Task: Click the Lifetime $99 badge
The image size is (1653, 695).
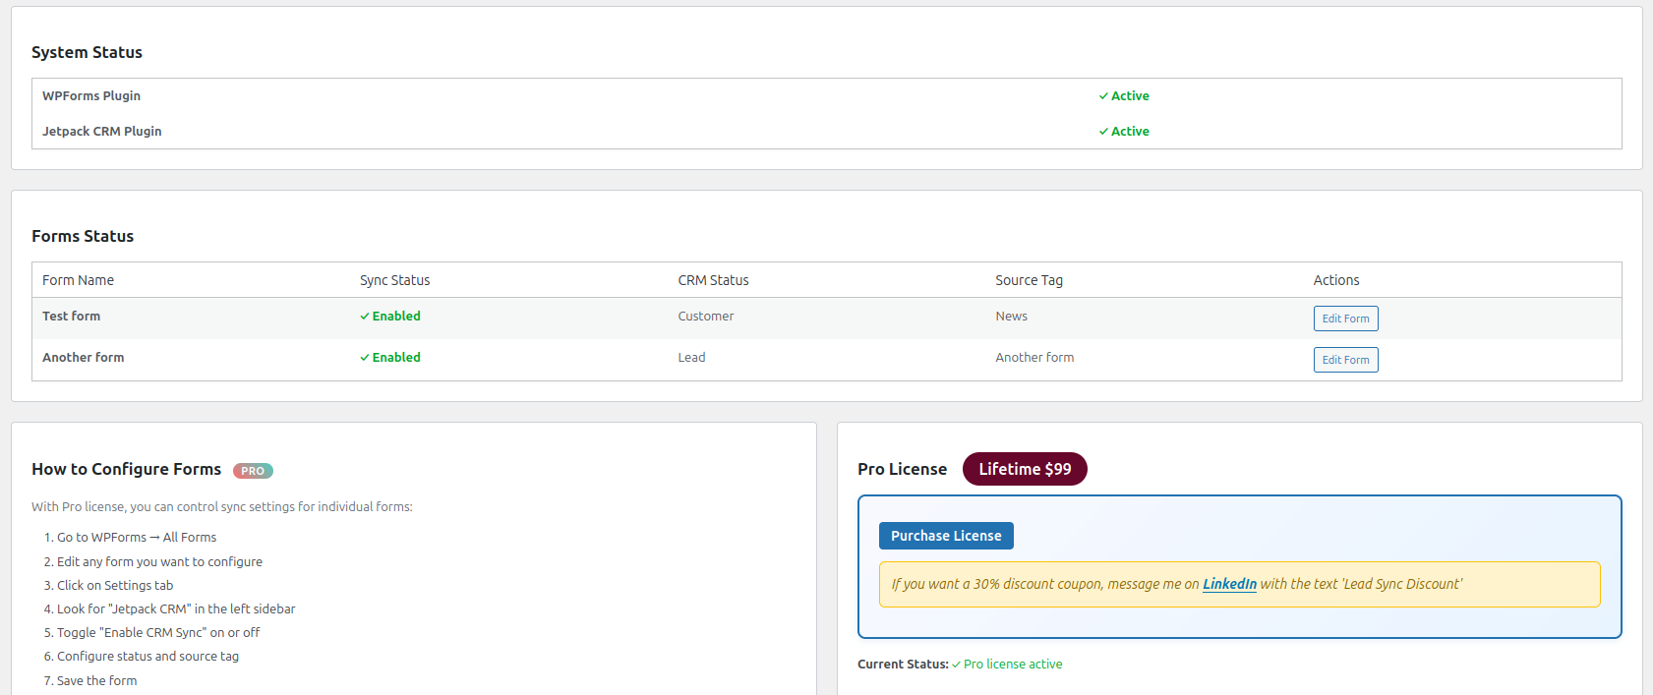Action: point(1025,469)
